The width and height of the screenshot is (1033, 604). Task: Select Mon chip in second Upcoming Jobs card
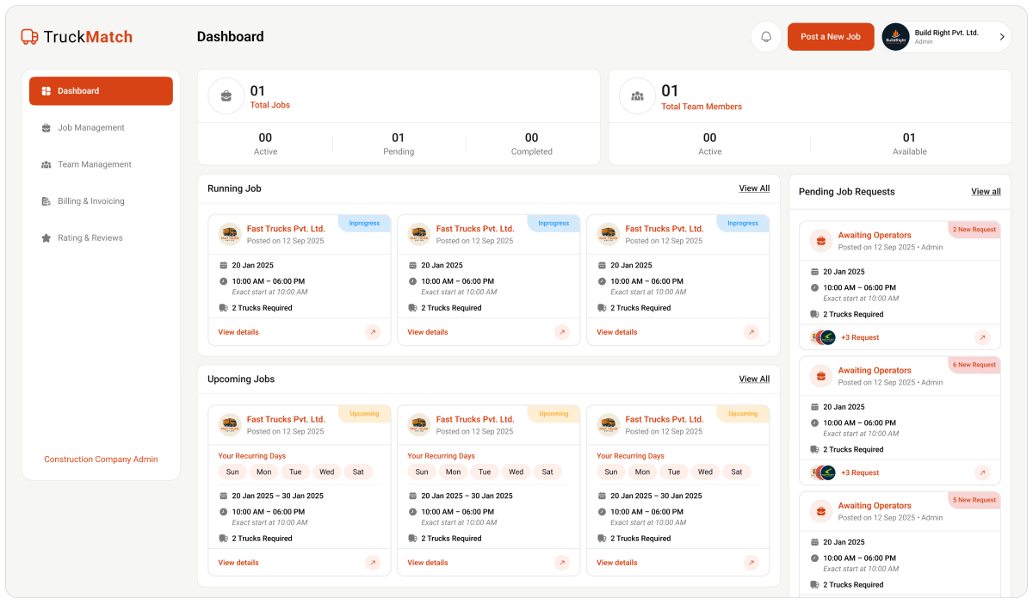tap(454, 471)
